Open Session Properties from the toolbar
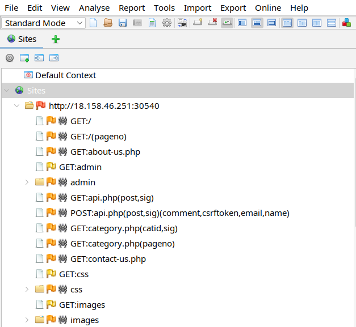The image size is (356, 327). point(152,23)
